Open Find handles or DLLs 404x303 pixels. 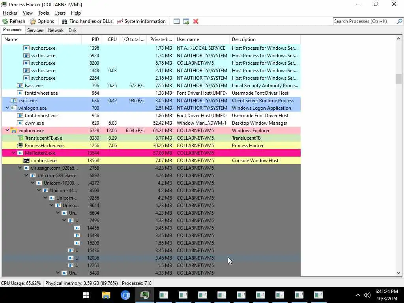(x=87, y=21)
